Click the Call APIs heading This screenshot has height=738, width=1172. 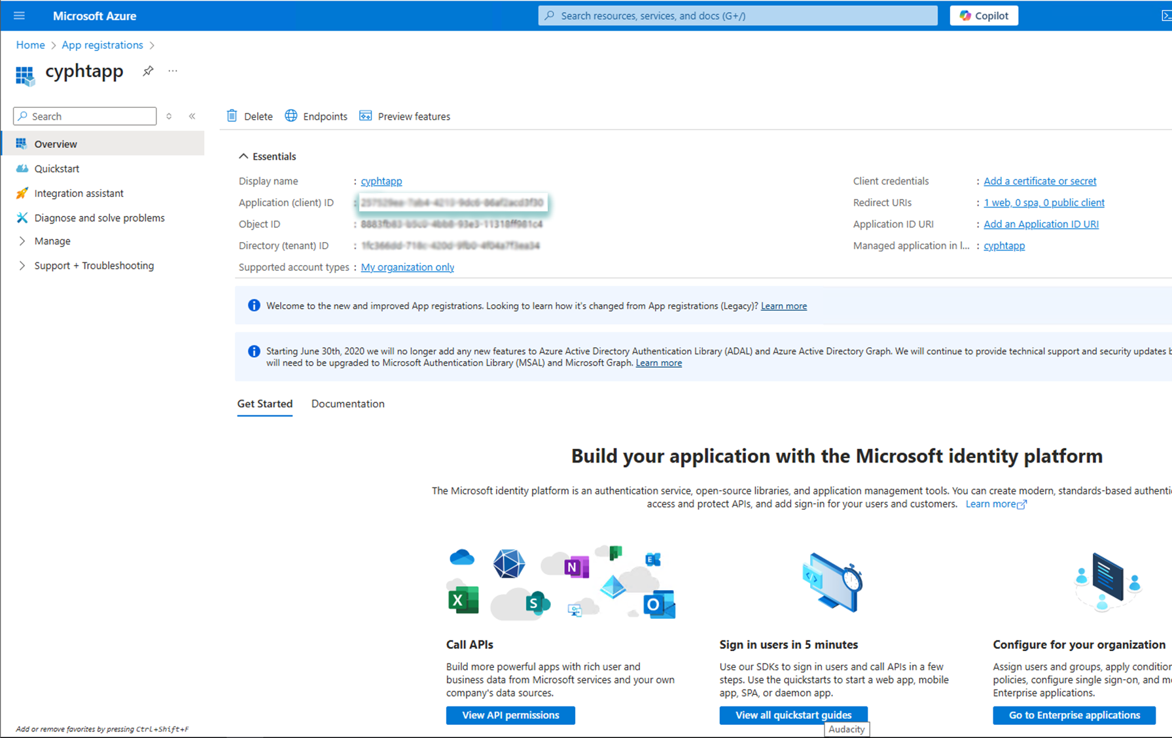point(469,644)
